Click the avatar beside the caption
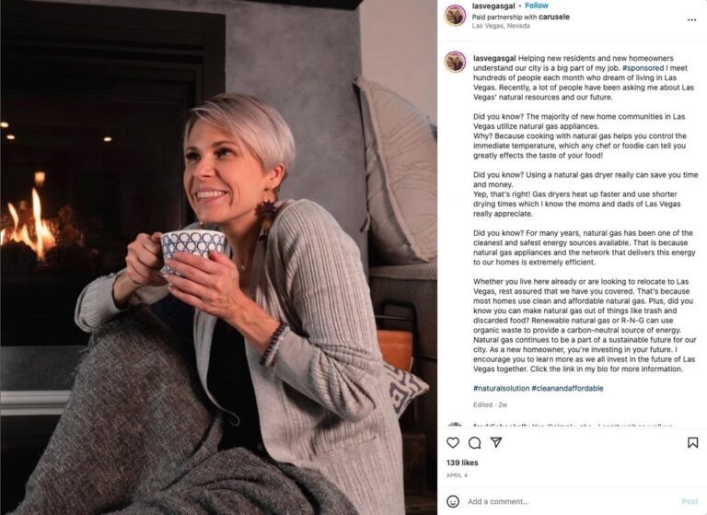The image size is (707, 515). tap(455, 62)
